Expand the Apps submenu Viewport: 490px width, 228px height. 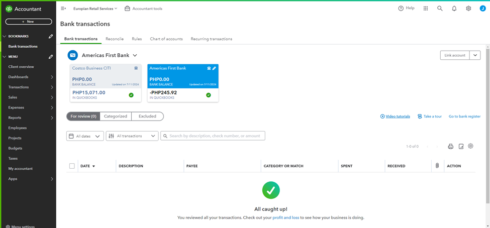point(52,179)
